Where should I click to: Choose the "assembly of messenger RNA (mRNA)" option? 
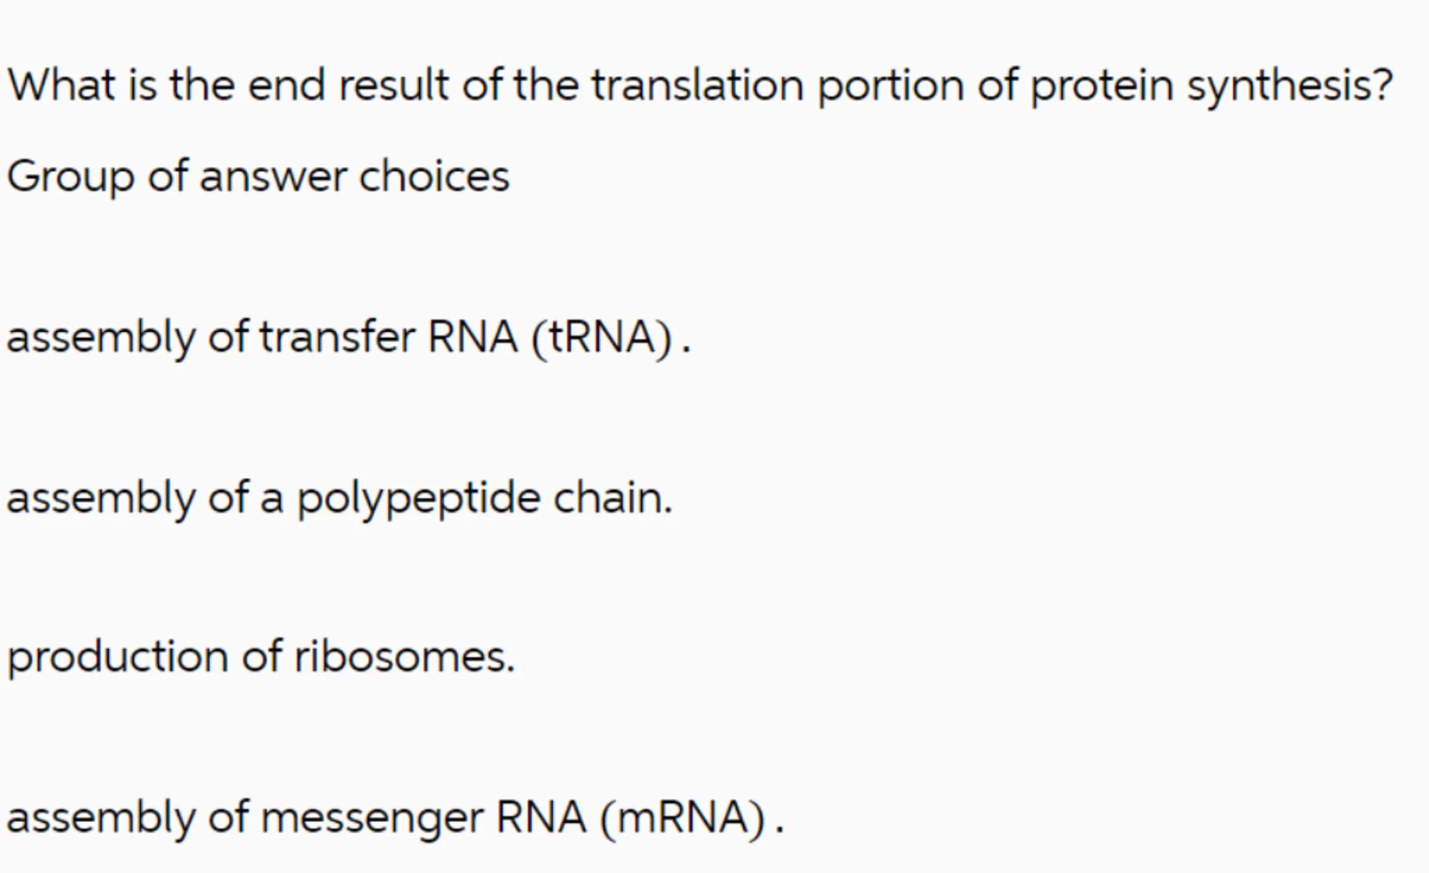pyautogui.click(x=395, y=817)
